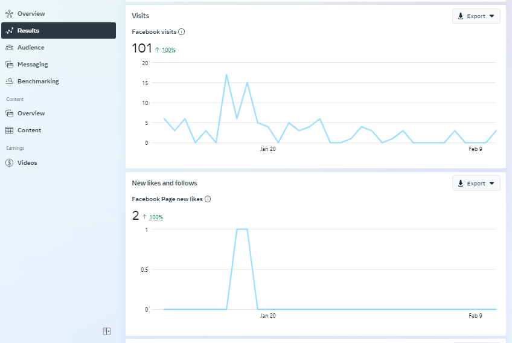Click the Overview item under Content section
The height and width of the screenshot is (343, 512).
click(x=31, y=113)
